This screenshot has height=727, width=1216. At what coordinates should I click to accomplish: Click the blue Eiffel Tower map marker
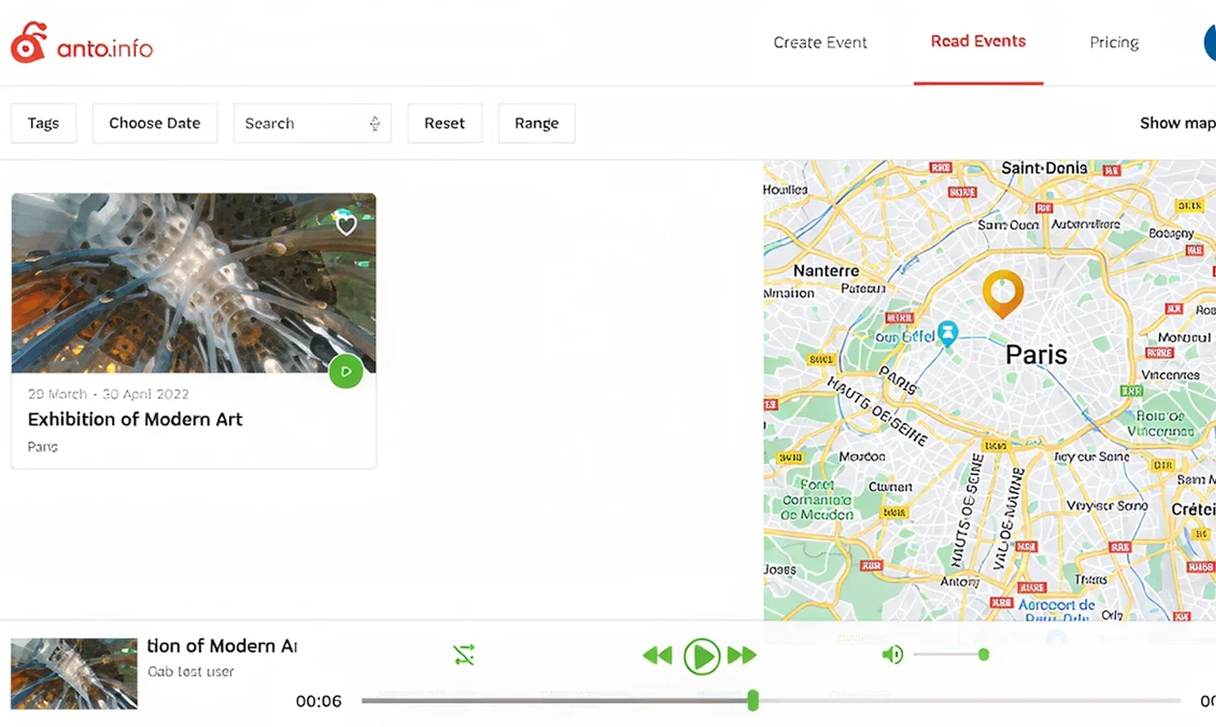tap(948, 333)
